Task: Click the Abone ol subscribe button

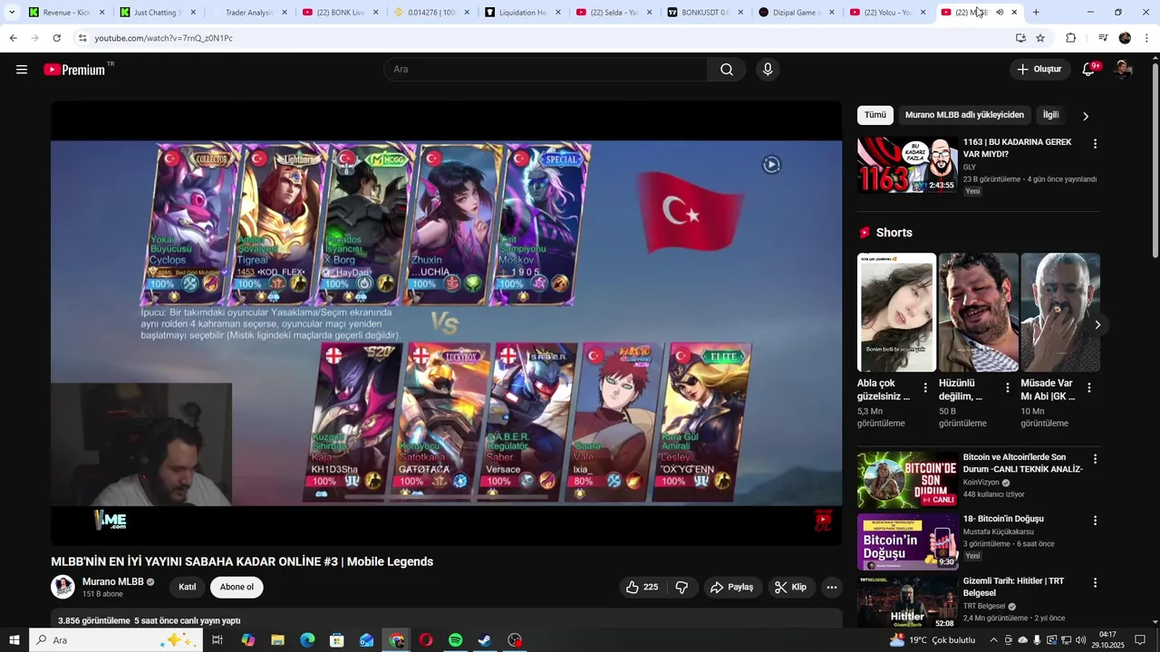Action: [237, 587]
